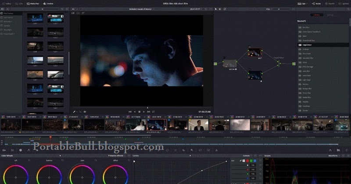
Task: Select the Radial Blur effect
Action: click(323, 97)
